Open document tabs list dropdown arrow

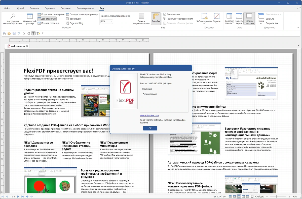298,46
